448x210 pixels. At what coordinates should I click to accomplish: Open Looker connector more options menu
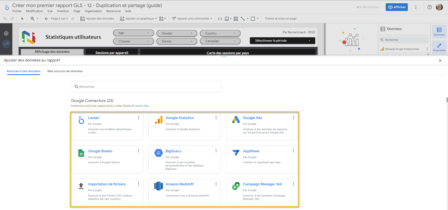(x=138, y=118)
